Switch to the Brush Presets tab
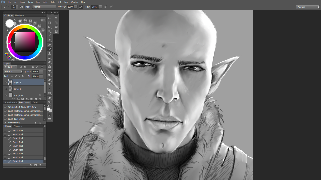This screenshot has height=180, width=321. coord(11,102)
